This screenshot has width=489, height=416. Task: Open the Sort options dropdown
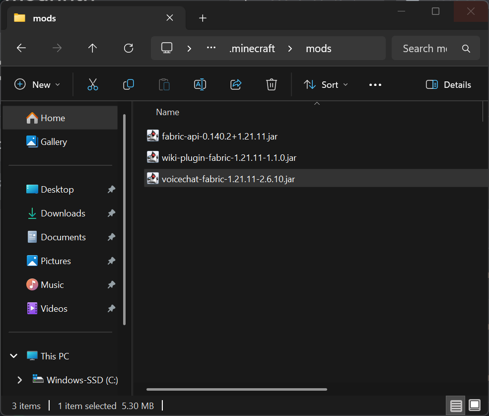325,84
